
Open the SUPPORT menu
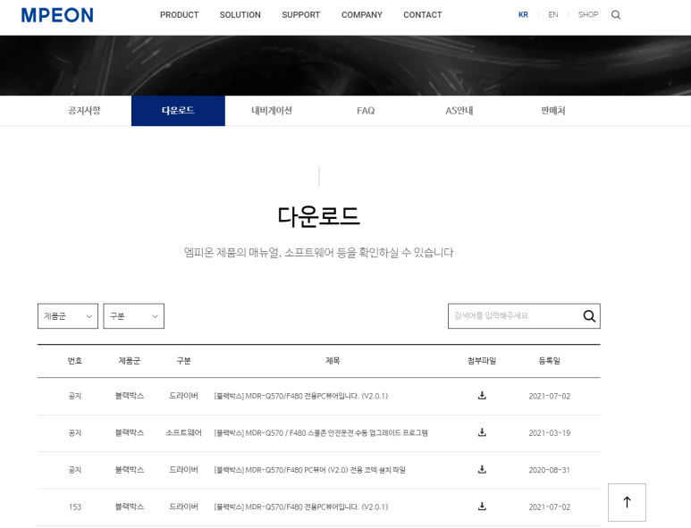click(x=301, y=15)
